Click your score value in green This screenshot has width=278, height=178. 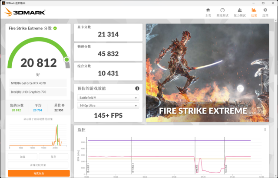[x=17, y=110]
